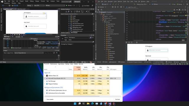
Task: Click the lightbulb quick action in the XAML designer
Action: [x=44, y=14]
